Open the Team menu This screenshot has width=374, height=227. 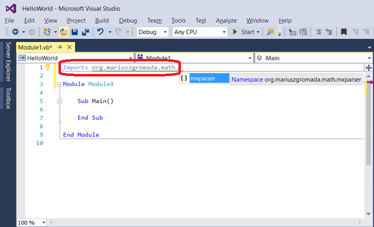pyautogui.click(x=154, y=21)
